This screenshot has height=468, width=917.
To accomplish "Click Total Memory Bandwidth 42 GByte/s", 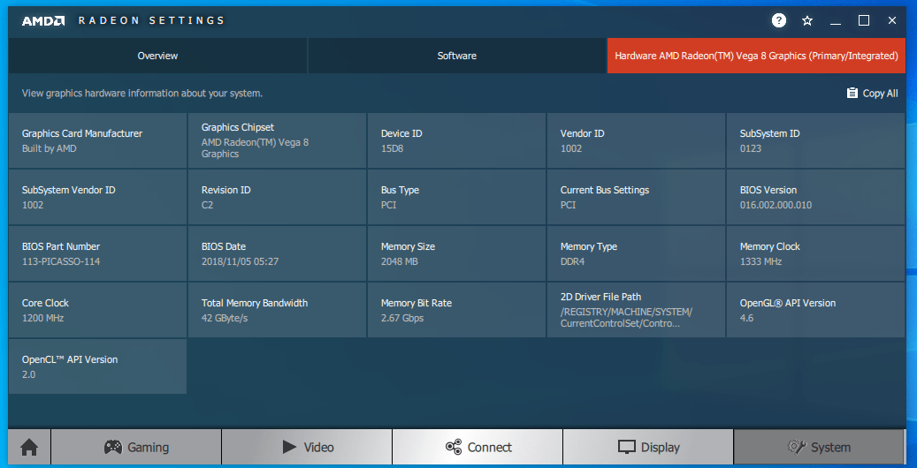I will 277,310.
